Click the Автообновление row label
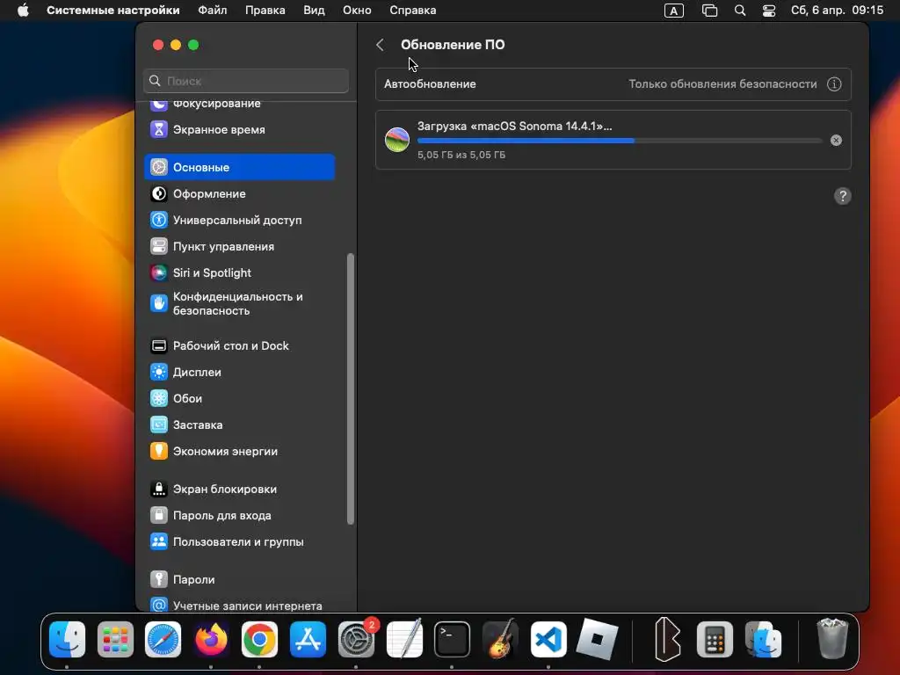This screenshot has height=675, width=900. (x=430, y=83)
